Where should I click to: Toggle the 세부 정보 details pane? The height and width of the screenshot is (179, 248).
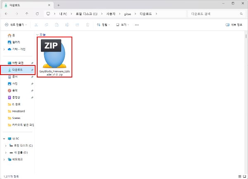234,25
